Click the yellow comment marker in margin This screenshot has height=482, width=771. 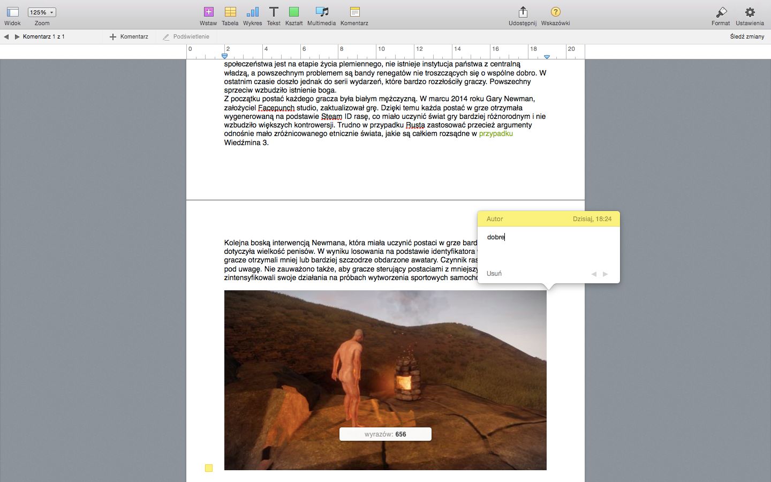tap(209, 468)
